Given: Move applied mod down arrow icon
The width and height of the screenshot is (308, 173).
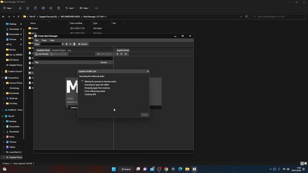Looking at the screenshot, I should (x=117, y=54).
